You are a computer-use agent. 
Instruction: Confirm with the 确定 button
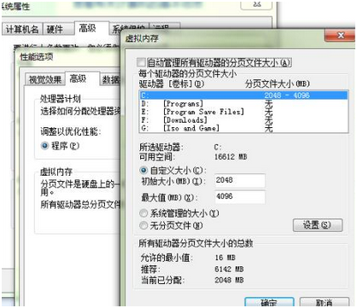[269, 302]
